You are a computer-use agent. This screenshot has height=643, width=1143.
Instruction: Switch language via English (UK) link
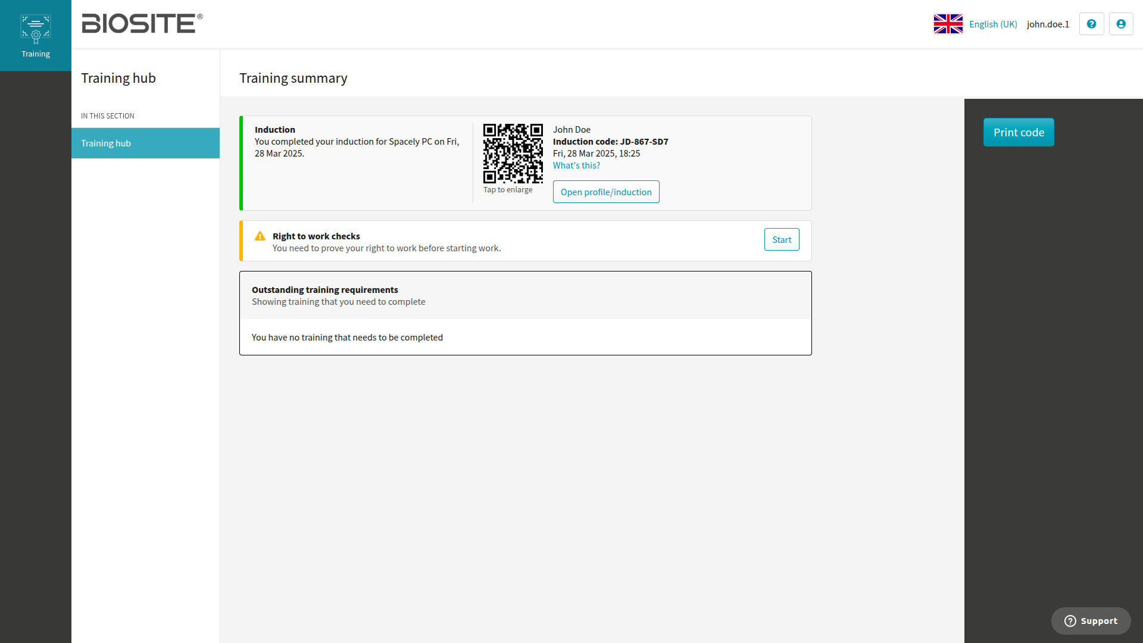click(x=993, y=24)
